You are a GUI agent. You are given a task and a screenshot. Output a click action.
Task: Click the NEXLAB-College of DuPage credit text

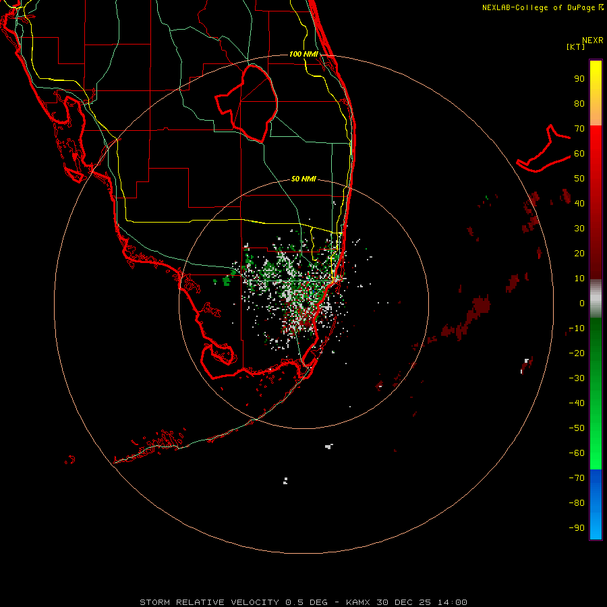[x=542, y=7]
